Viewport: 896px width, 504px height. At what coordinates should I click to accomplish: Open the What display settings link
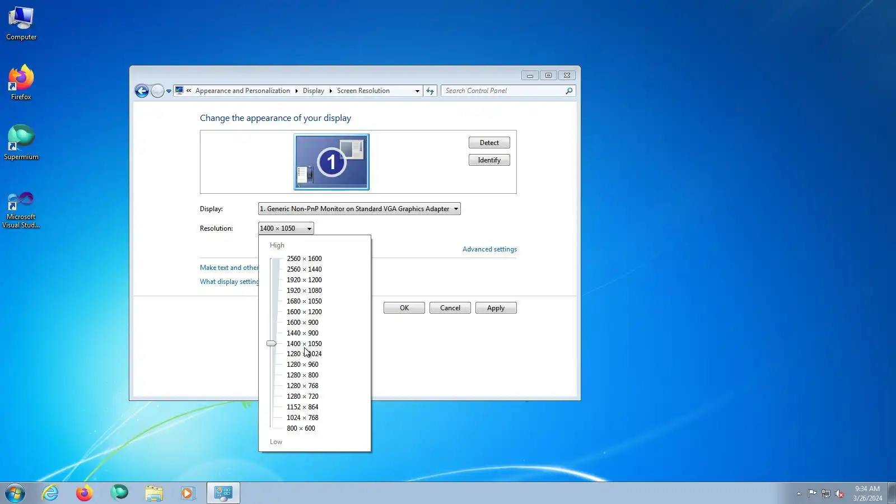tap(229, 282)
